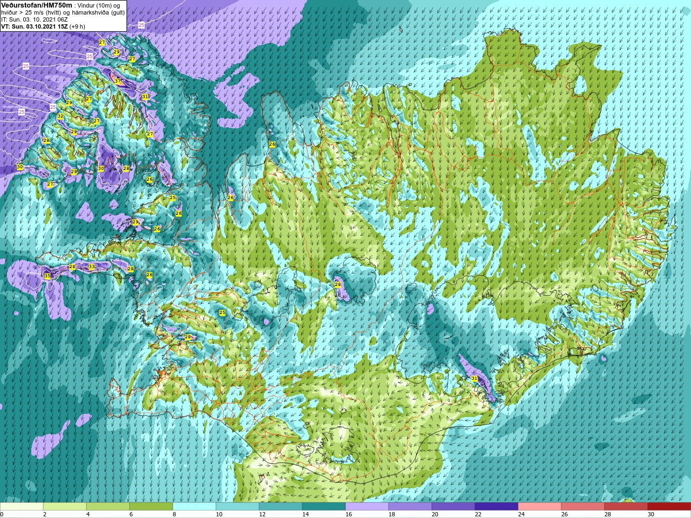
Task: Click the 8–10 m/s light cyan legend swatch
Action: pos(194,507)
